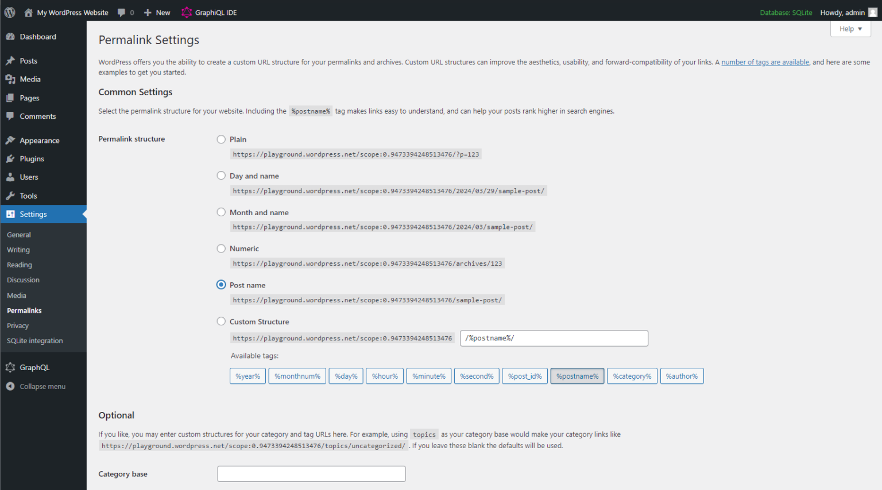Open the Appearance section
The image size is (882, 490).
[40, 140]
